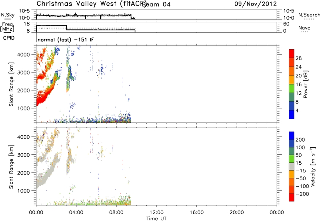Click the right-side '10^0' noise axis tick
Screen dimensions: 320x221
[289, 18]
